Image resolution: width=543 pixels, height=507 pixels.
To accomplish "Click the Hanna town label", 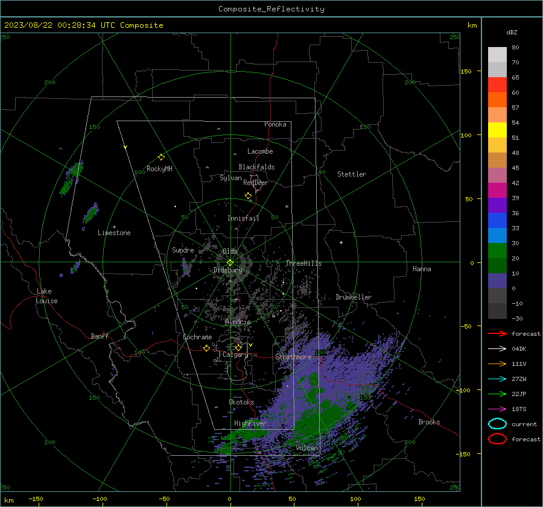I will tap(422, 269).
